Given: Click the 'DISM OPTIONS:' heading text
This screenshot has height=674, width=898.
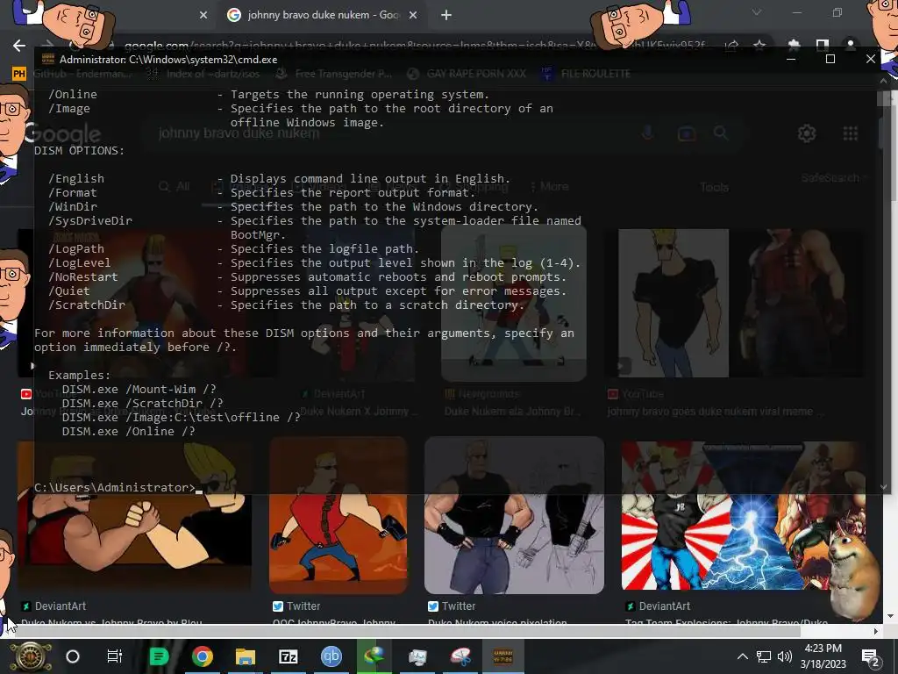Looking at the screenshot, I should (79, 151).
